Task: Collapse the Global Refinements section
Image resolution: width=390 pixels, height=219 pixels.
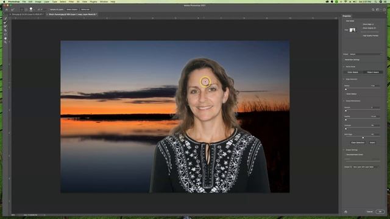Action: (x=344, y=101)
